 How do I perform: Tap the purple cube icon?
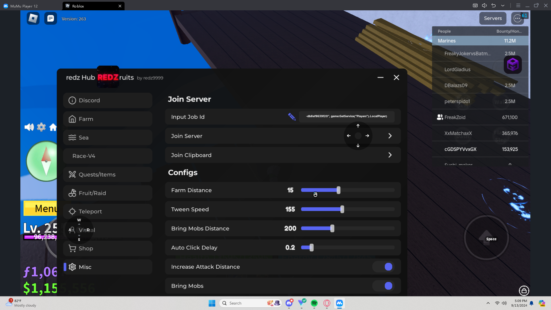click(x=513, y=65)
